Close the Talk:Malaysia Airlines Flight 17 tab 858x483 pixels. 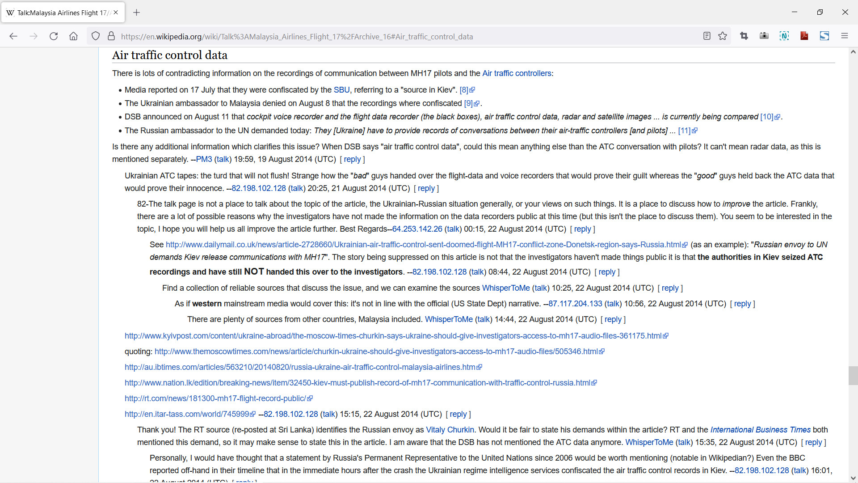(x=116, y=13)
